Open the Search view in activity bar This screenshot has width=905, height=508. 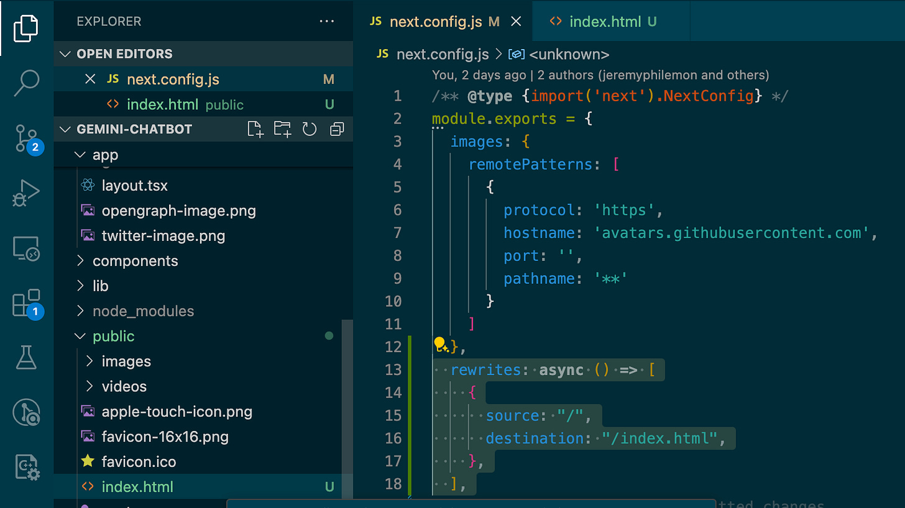coord(26,82)
